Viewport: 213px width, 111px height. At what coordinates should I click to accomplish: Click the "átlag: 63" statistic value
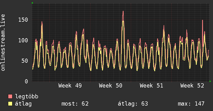[x=133, y=104]
